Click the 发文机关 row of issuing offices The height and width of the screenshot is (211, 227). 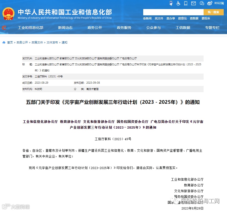(113, 58)
